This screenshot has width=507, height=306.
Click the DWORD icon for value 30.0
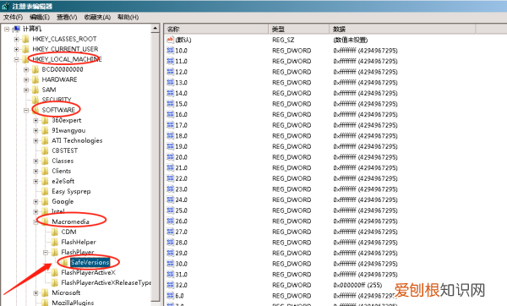(170, 264)
